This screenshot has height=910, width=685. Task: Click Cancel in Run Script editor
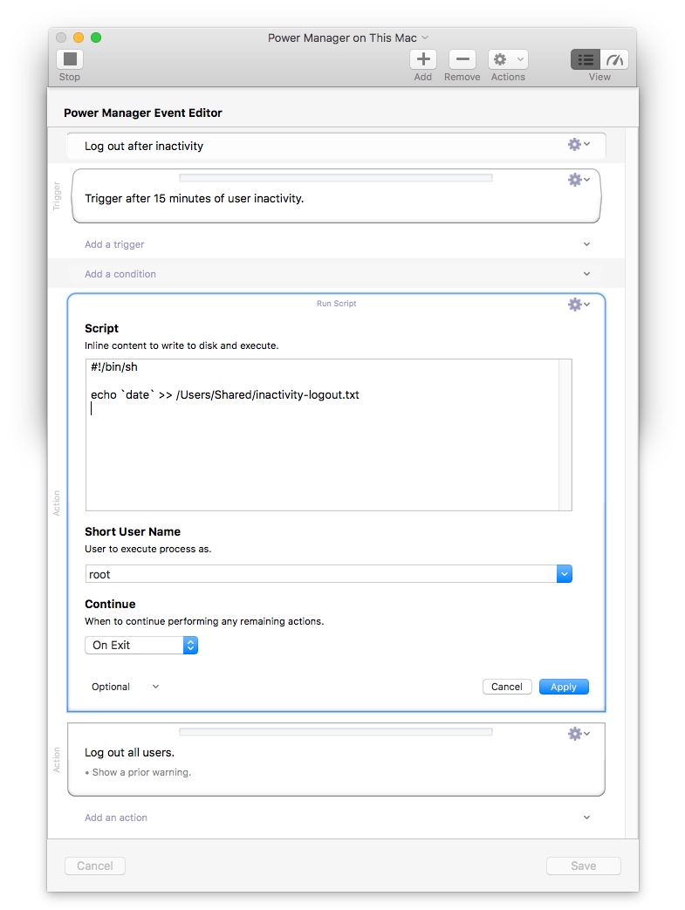[x=507, y=687]
